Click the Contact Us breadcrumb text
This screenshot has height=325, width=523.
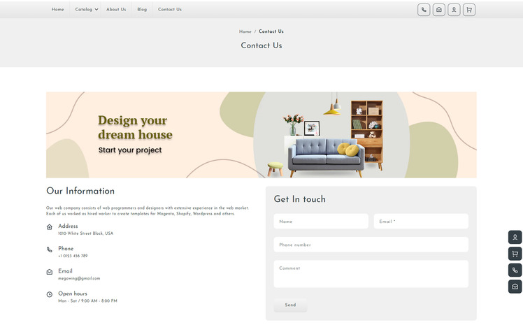point(271,31)
